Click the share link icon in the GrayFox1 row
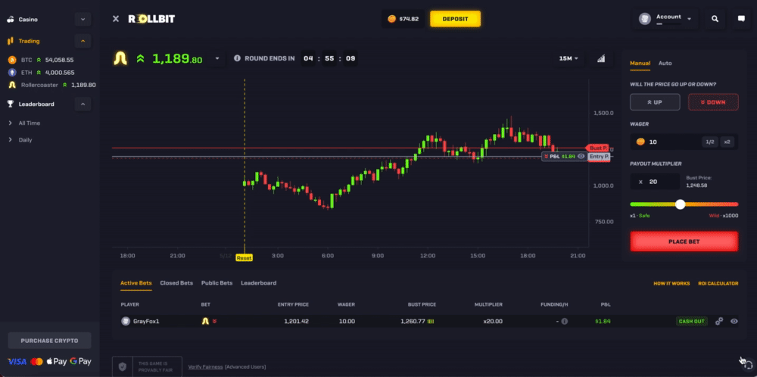Viewport: 757px width, 377px height. (x=719, y=321)
